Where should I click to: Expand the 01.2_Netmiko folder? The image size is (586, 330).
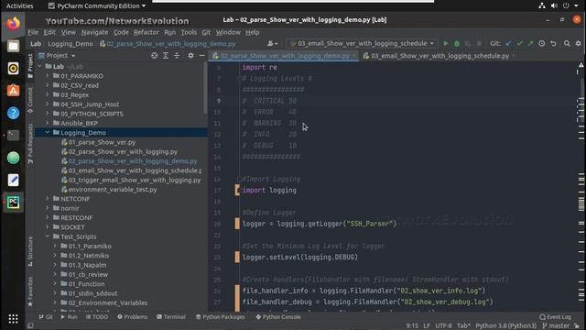pyautogui.click(x=55, y=256)
